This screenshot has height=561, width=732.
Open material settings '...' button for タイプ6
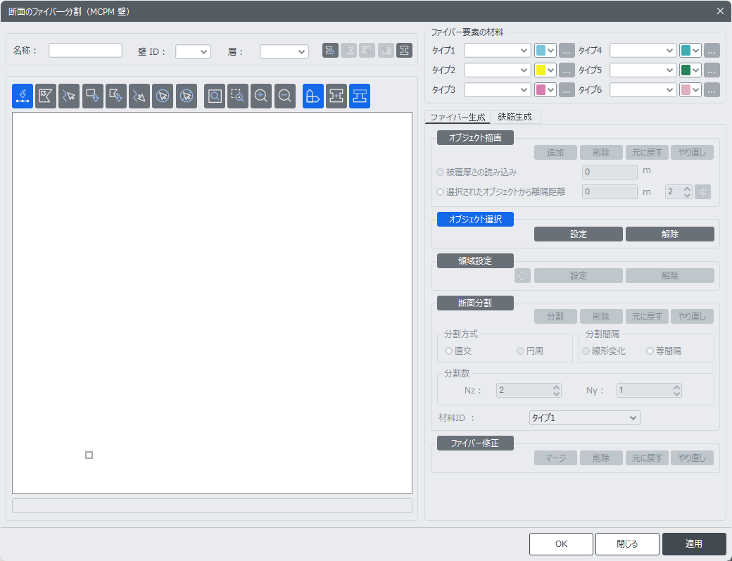[712, 89]
